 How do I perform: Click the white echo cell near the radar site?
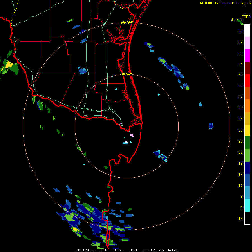click(126, 142)
